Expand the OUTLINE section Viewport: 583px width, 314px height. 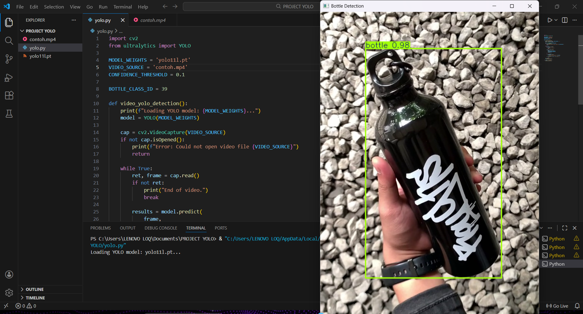(x=35, y=289)
